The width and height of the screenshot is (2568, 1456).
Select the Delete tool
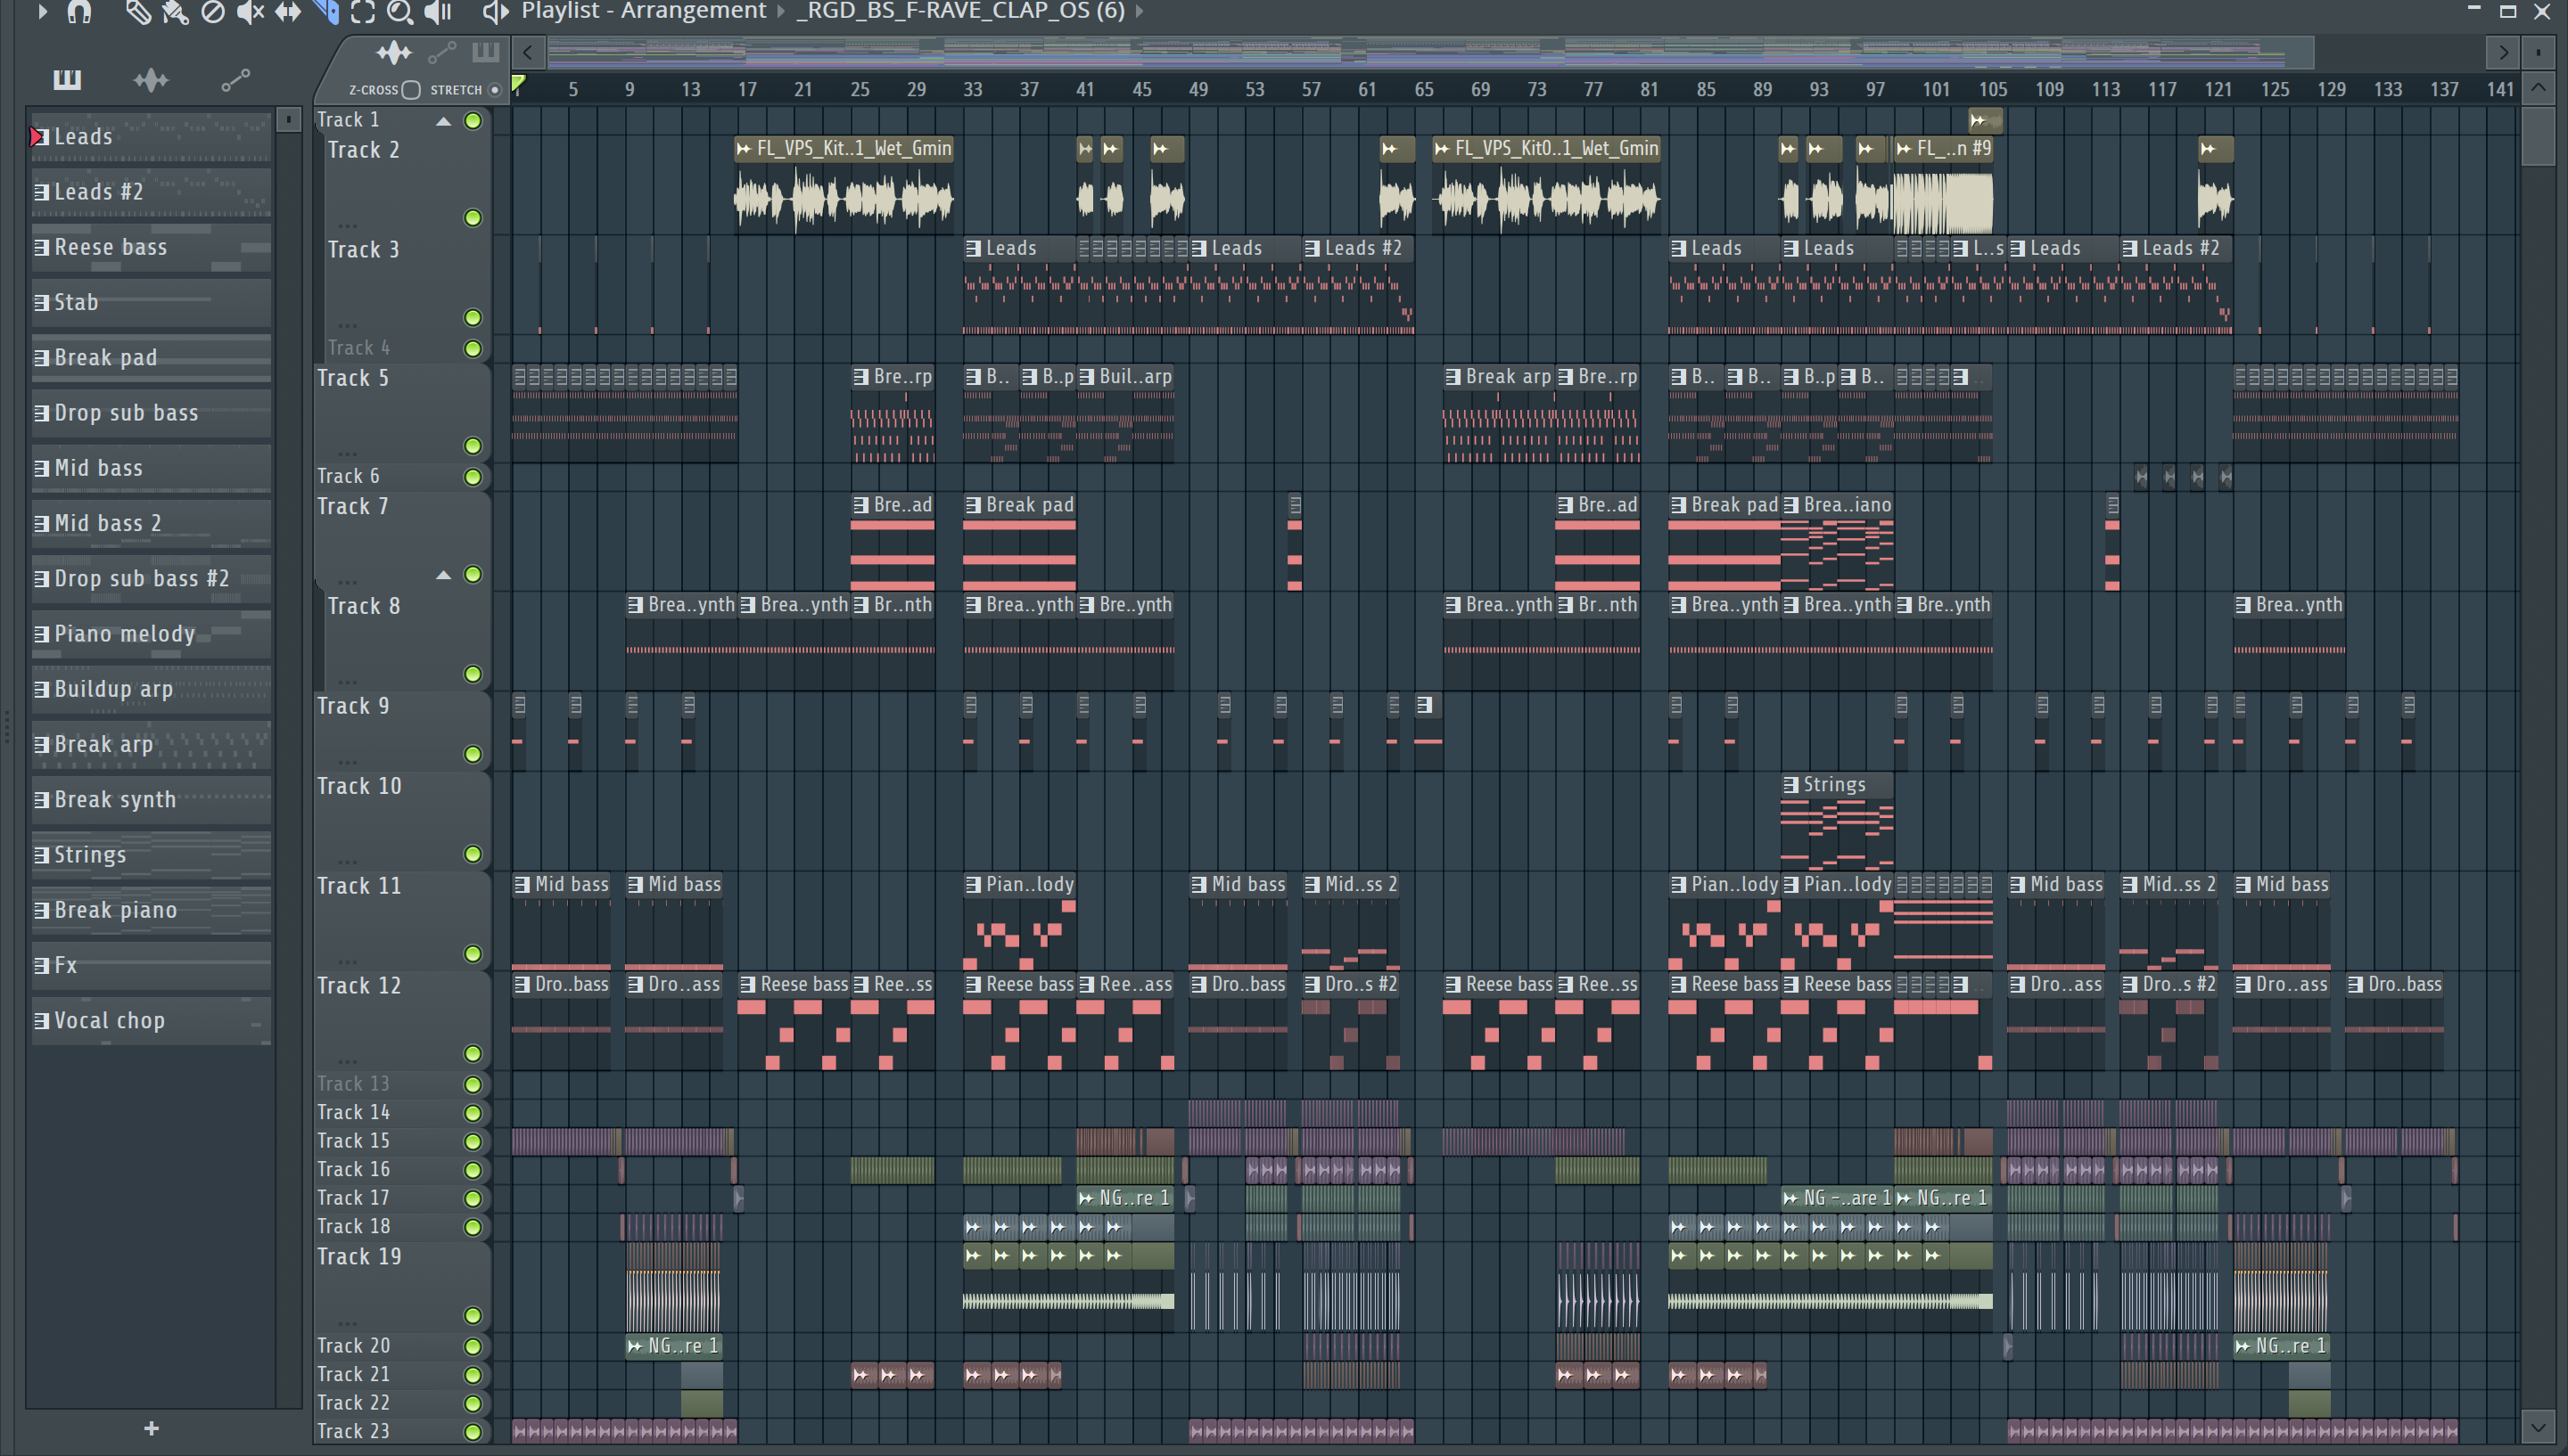pyautogui.click(x=213, y=11)
